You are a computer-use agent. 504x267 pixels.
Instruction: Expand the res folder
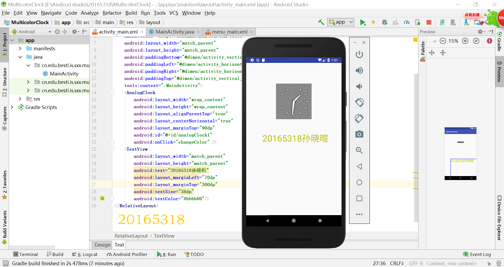pyautogui.click(x=20, y=99)
